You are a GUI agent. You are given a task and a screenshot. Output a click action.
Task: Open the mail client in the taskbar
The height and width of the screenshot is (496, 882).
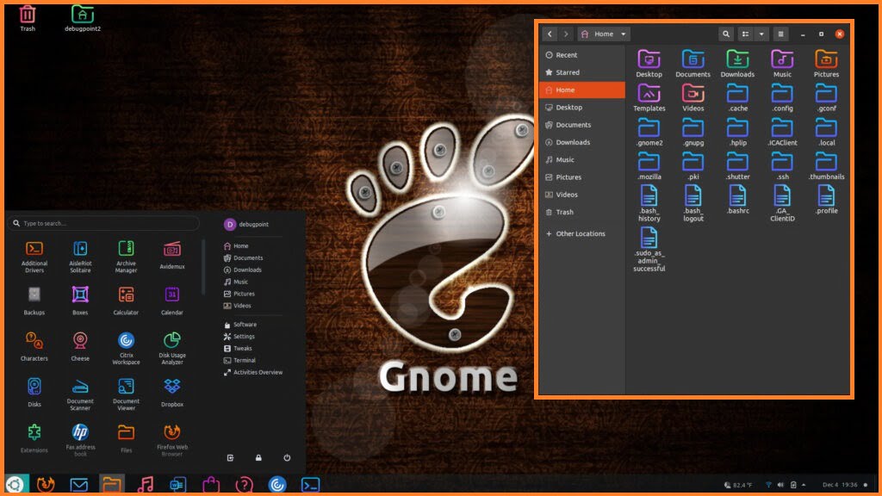[x=78, y=484]
